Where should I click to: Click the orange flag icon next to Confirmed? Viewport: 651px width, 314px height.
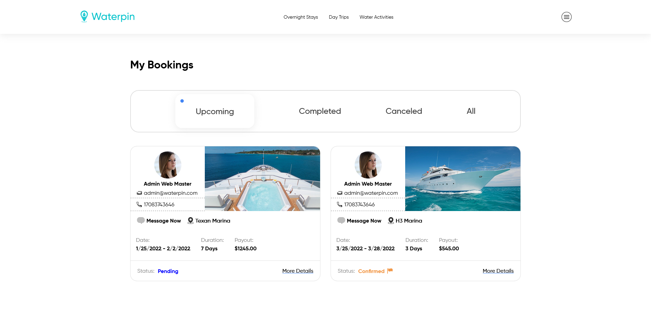(390, 271)
